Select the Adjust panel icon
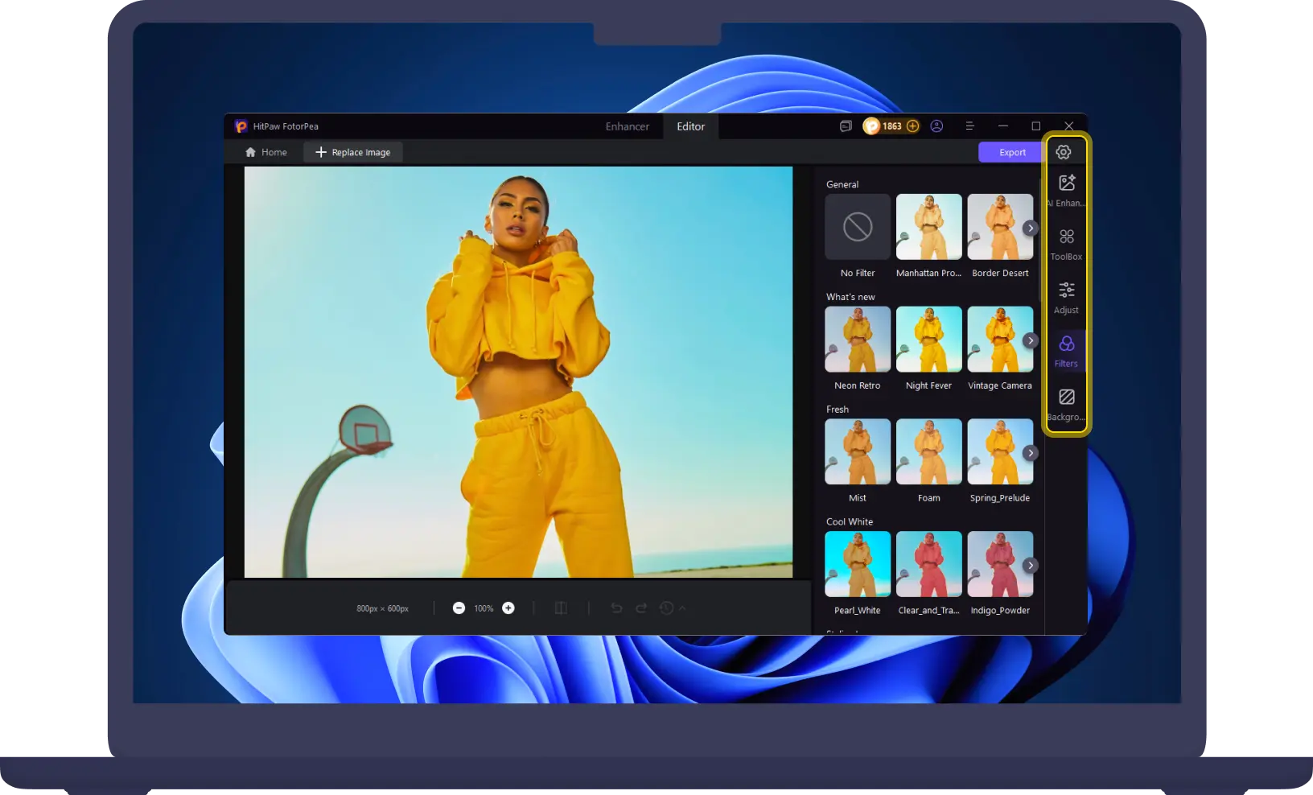1313x795 pixels. tap(1066, 296)
